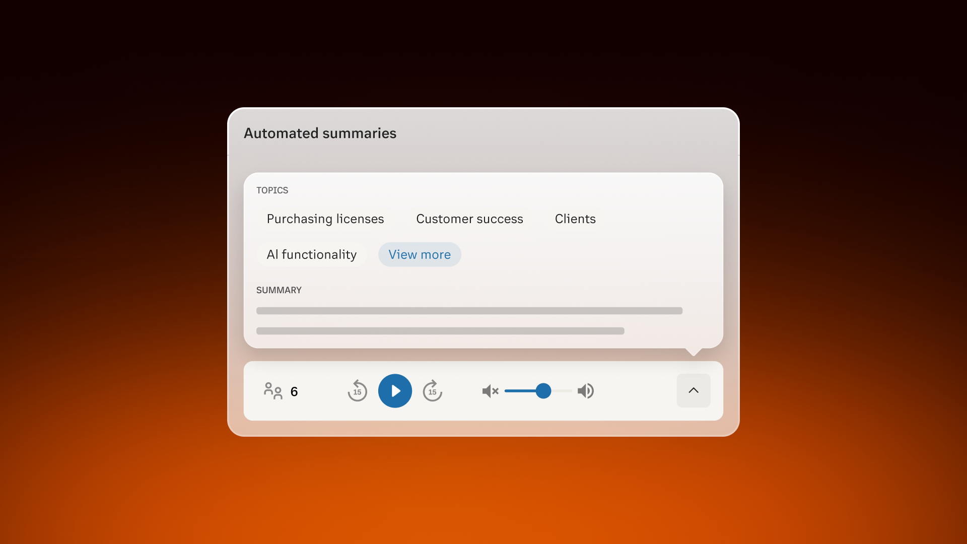The height and width of the screenshot is (544, 967).
Task: Select the Customer success topic
Action: [x=469, y=218]
